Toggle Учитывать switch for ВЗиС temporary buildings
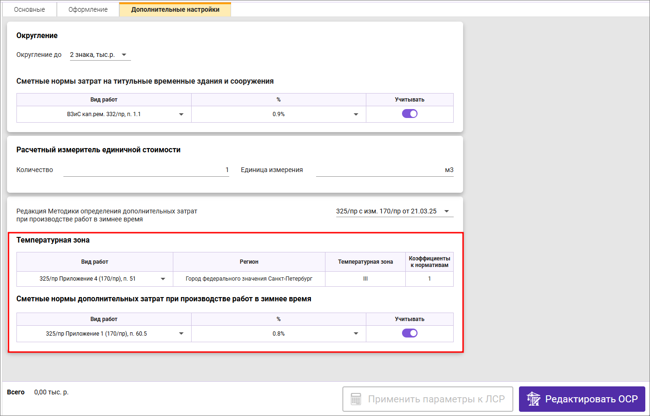 coord(410,114)
